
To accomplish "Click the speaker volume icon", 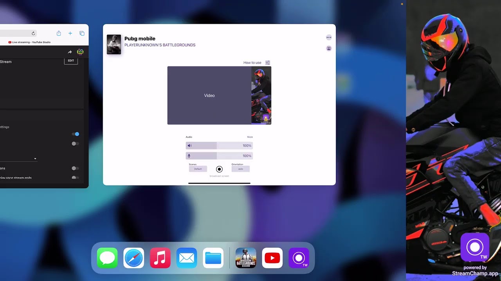I will 190,146.
